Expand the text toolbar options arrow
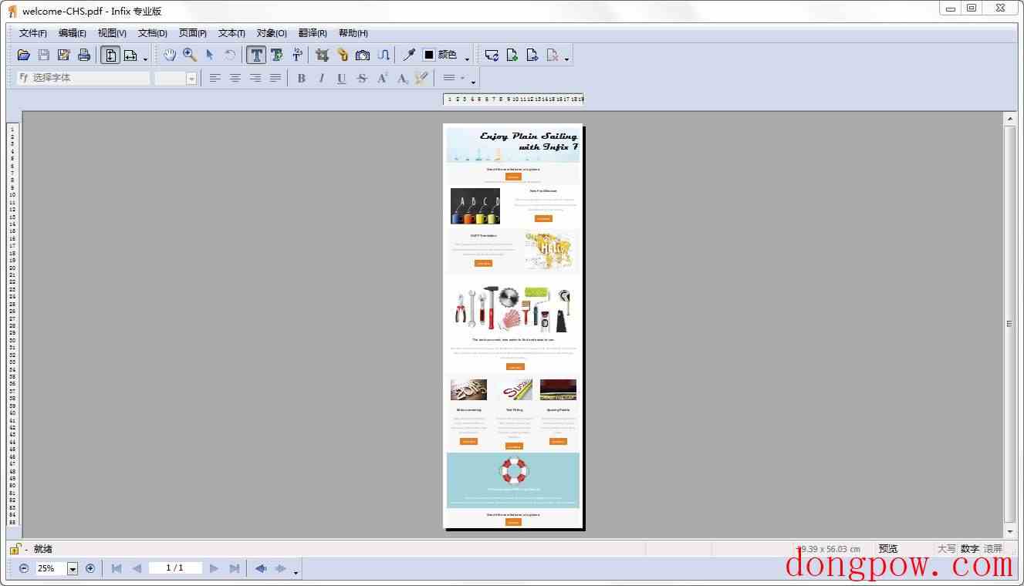1024x586 pixels. [x=473, y=82]
